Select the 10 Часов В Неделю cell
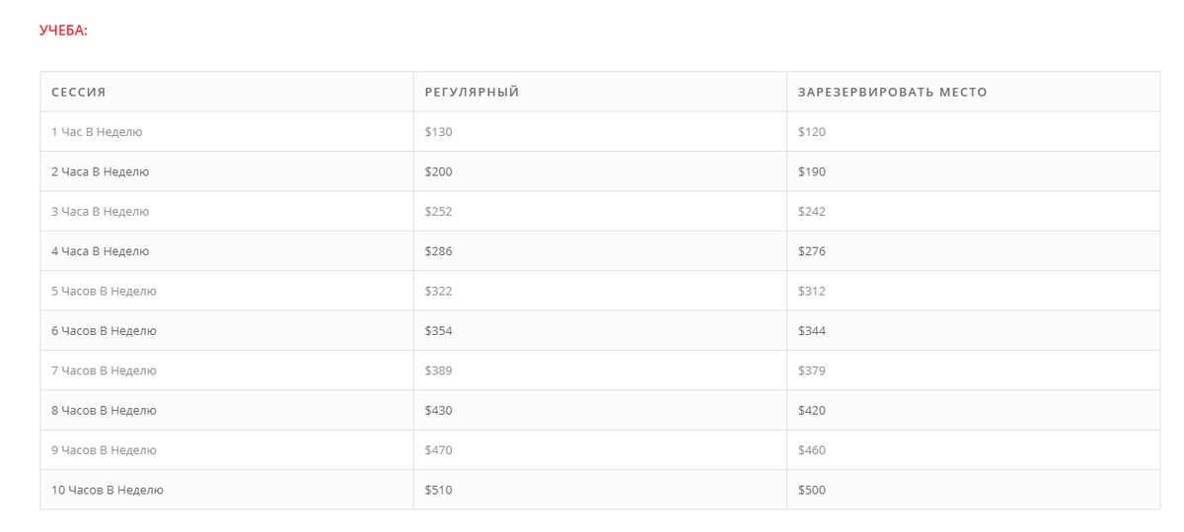This screenshot has width=1184, height=532. tap(107, 490)
